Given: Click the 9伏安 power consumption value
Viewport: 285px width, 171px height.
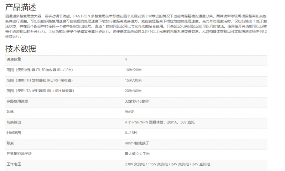Looking at the screenshot, I should 129,112.
